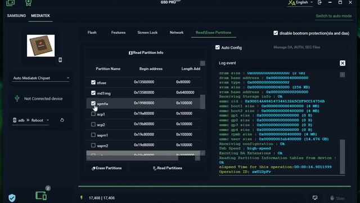Click the small device icon under chipset image

60,60
